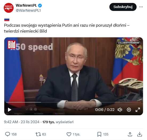
Task: Repost this tweet
Action: (x=38, y=134)
